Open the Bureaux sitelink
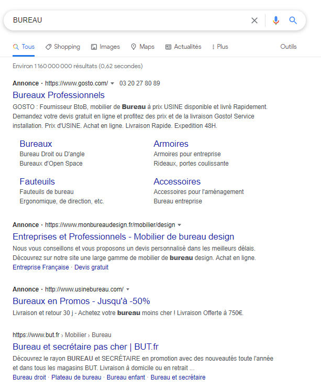 click(36, 144)
